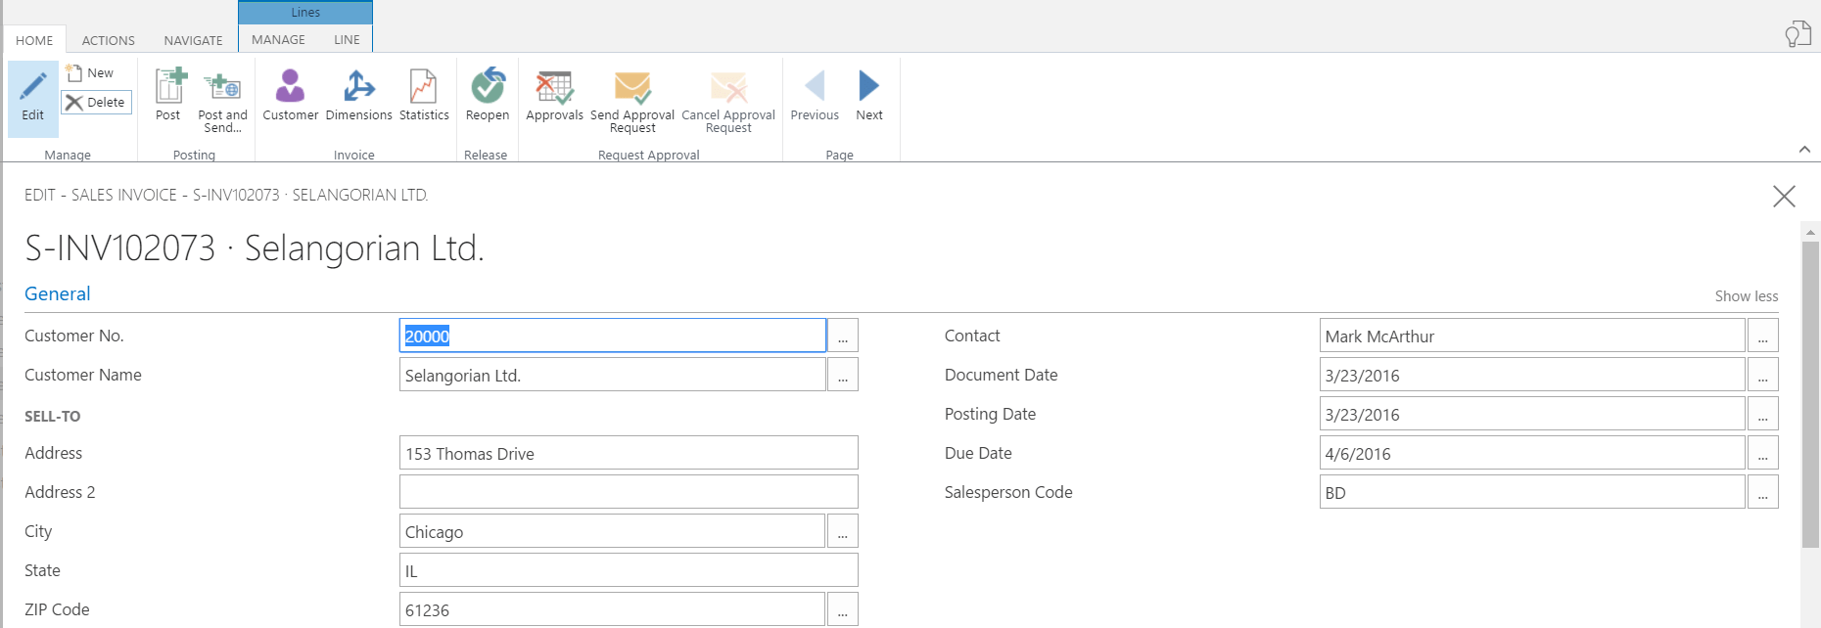This screenshot has height=628, width=1821.
Task: View invoice Statistics
Action: [424, 95]
